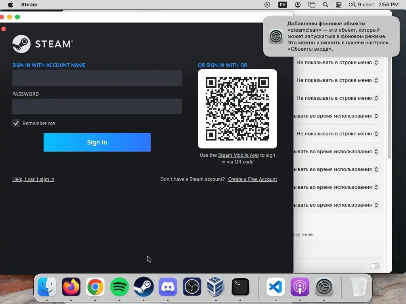Screen dimensions: 406x304
Task: Open the Apple menu
Action: (x=10, y=5)
